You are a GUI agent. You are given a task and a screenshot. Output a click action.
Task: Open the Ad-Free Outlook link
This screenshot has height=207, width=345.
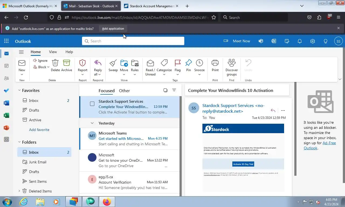[320, 145]
